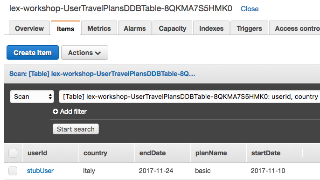This screenshot has width=320, height=180.
Task: Toggle the select-all checkbox in table header
Action: (13, 153)
